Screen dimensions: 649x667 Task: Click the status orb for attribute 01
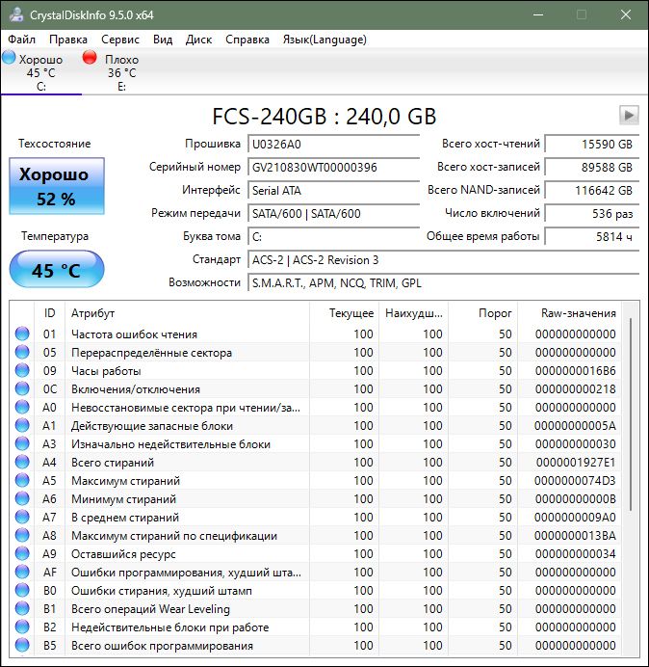tap(22, 333)
